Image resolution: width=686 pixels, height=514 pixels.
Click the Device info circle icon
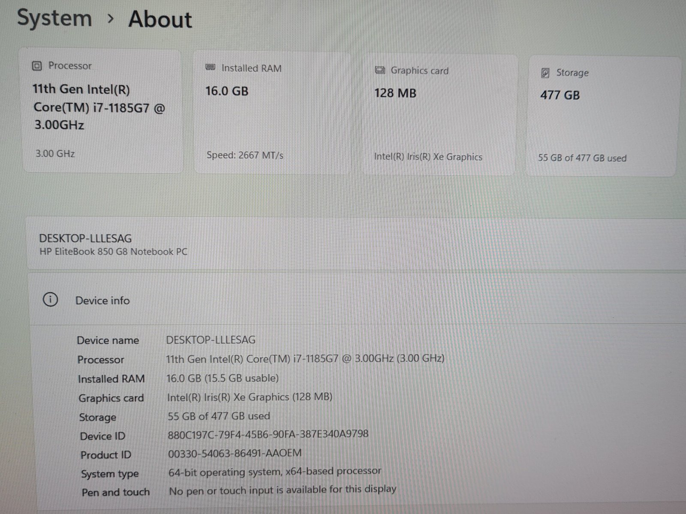click(51, 299)
